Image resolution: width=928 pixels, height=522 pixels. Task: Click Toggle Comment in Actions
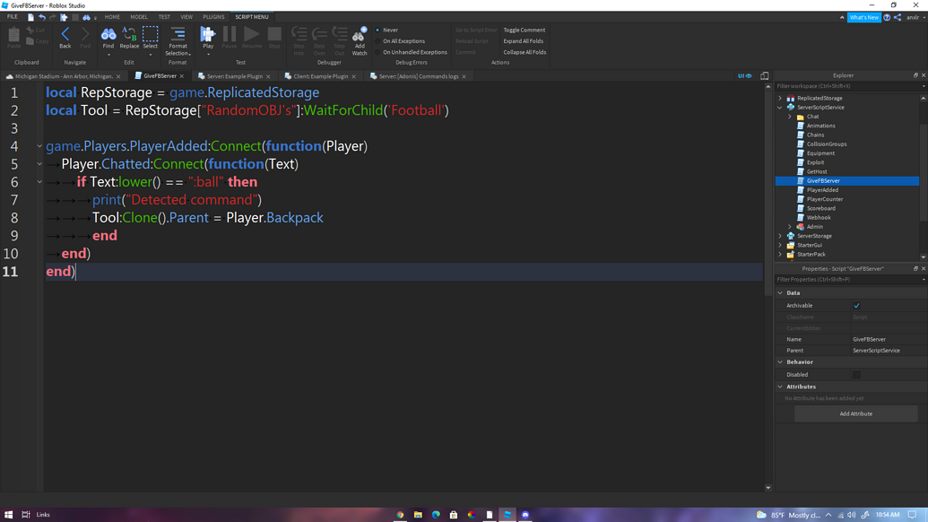point(525,30)
